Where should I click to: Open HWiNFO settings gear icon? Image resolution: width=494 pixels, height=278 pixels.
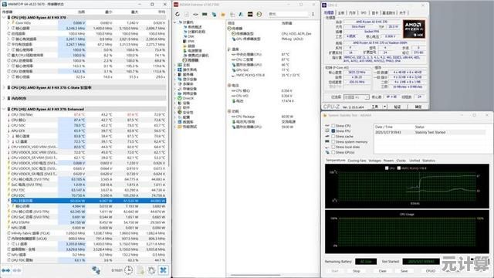pyautogui.click(x=151, y=270)
